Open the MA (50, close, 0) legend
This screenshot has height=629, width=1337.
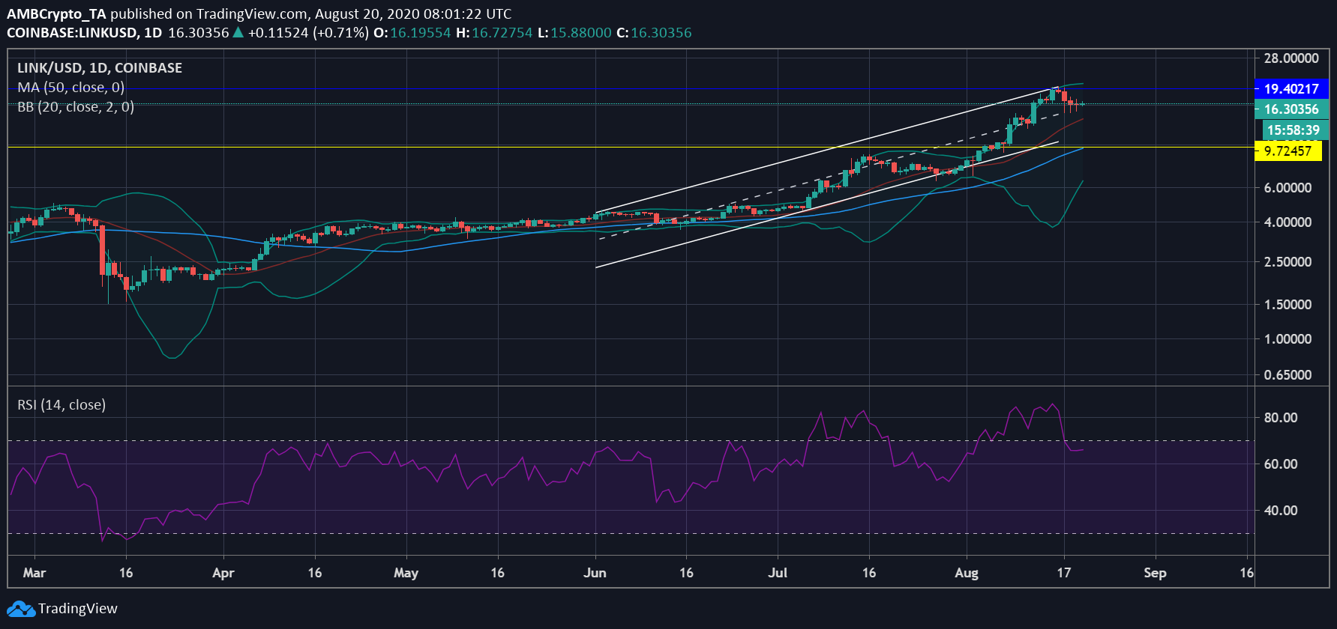[x=71, y=88]
